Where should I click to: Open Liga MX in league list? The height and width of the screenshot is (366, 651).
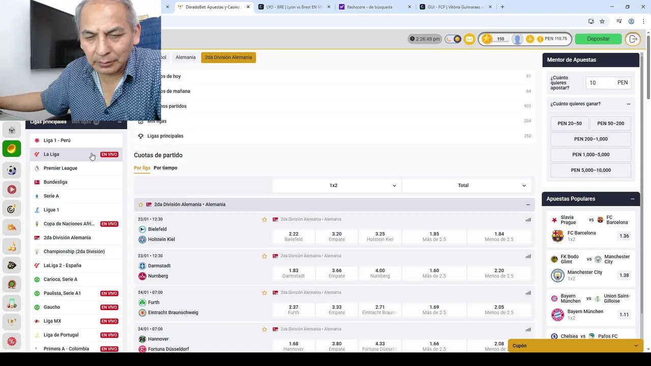pos(76,321)
